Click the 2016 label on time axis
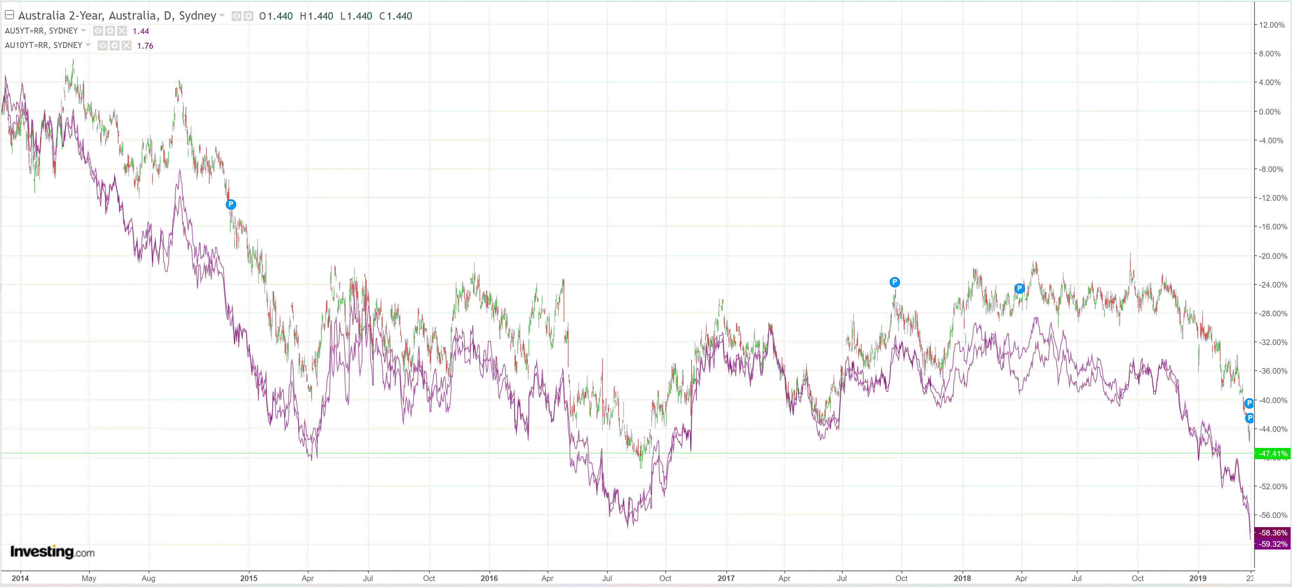 pyautogui.click(x=489, y=578)
